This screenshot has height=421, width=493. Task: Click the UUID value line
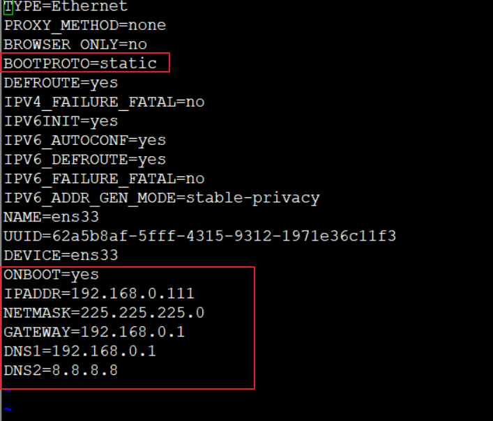click(200, 236)
